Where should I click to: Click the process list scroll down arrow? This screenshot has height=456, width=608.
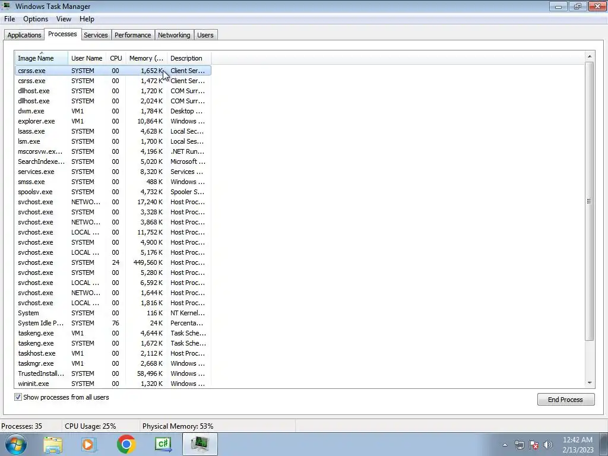(590, 383)
